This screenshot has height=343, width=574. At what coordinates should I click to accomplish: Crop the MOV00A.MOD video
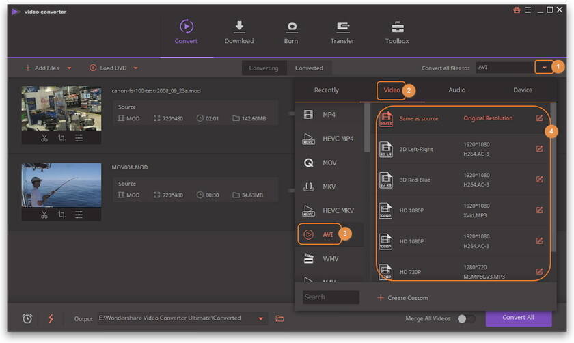[61, 215]
